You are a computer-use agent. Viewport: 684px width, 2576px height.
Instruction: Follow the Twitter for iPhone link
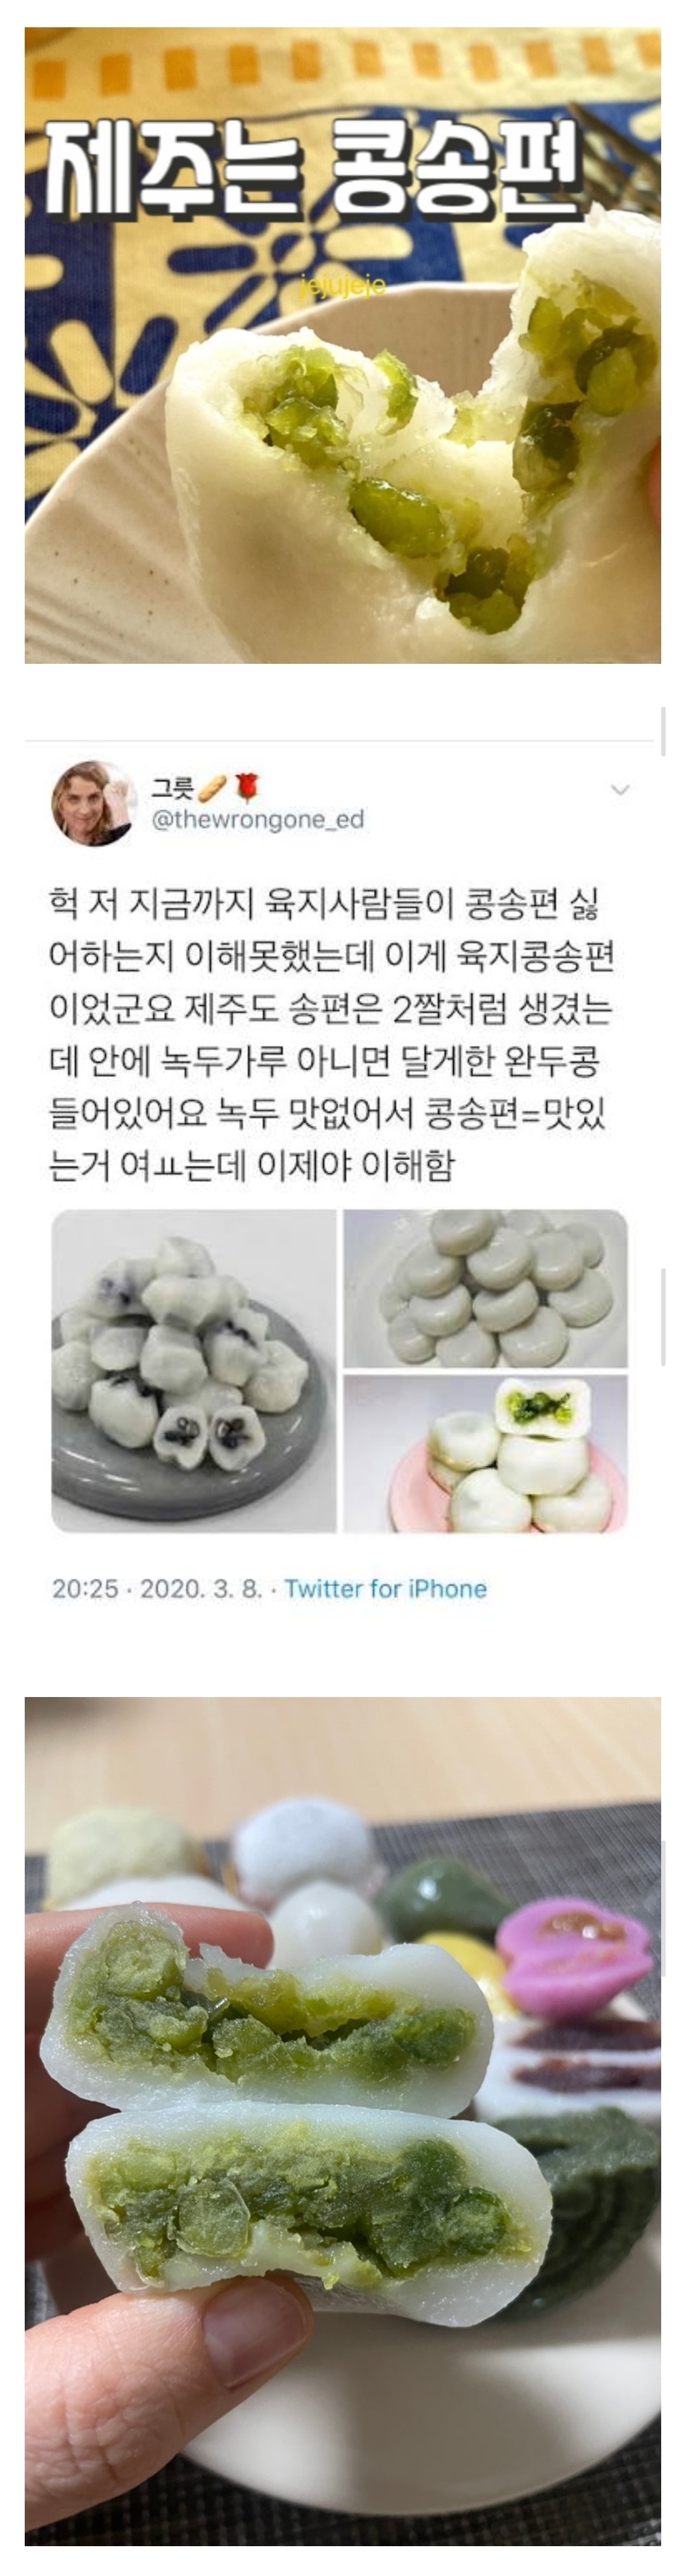(385, 1588)
